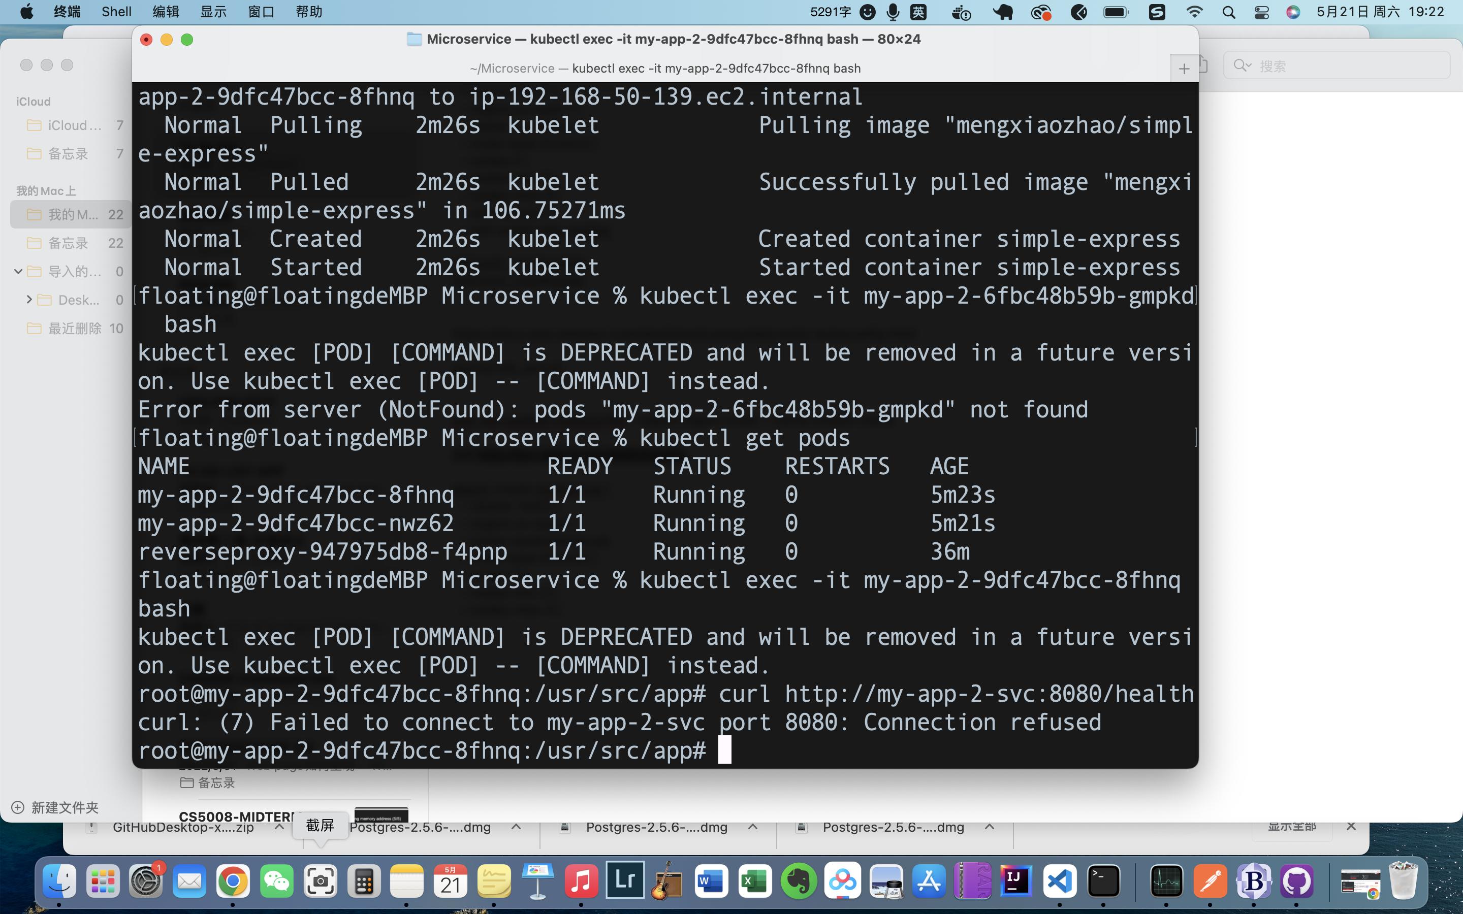The height and width of the screenshot is (914, 1463).
Task: Select the 我的M... folder with 22 notes
Action: tap(71, 215)
